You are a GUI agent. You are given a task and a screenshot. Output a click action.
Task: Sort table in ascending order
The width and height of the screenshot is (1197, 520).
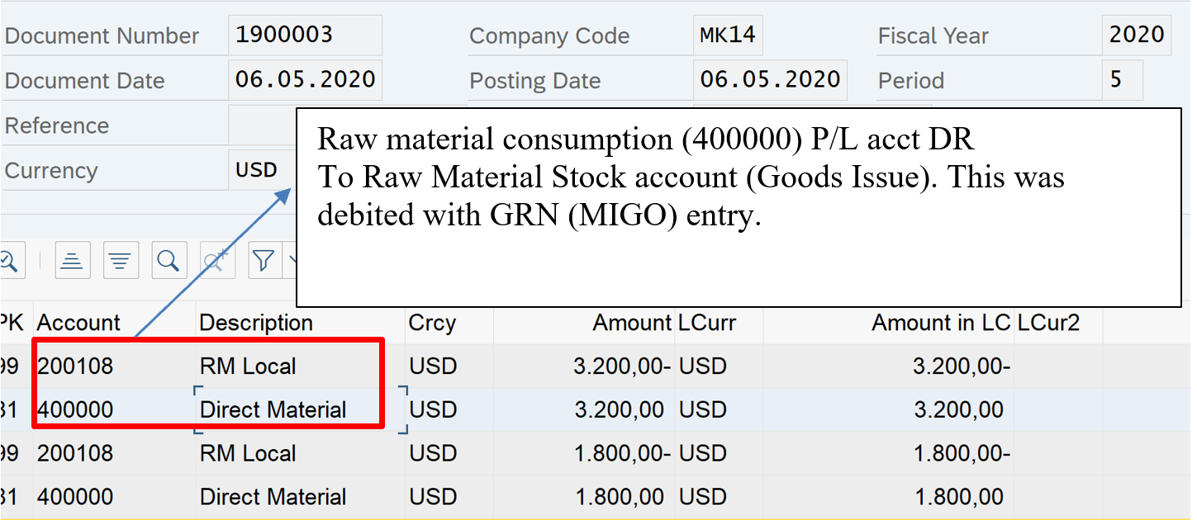(73, 262)
